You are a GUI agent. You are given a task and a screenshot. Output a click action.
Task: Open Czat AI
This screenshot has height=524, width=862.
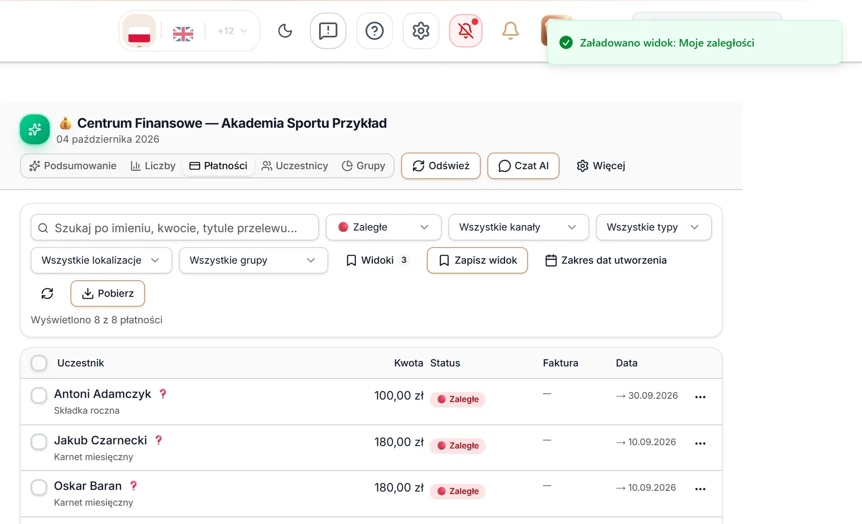pos(524,166)
